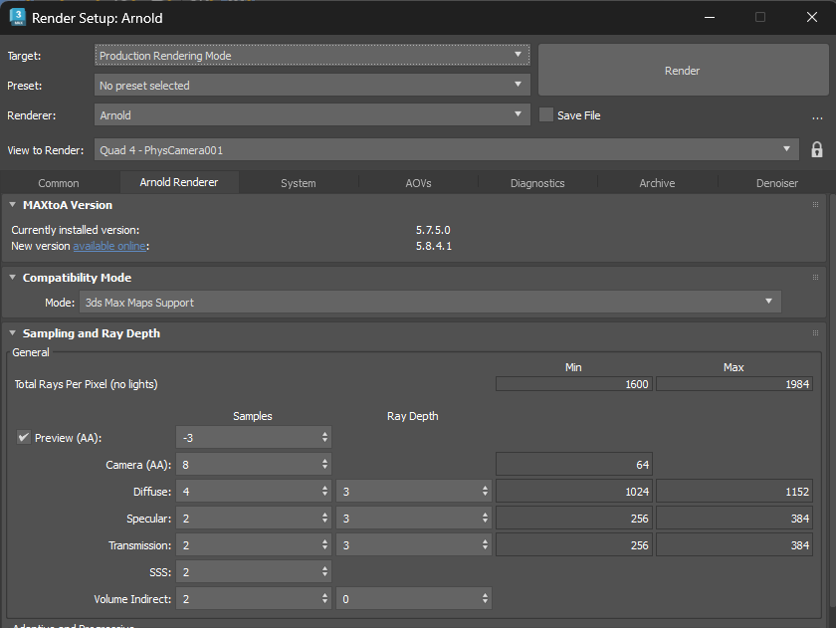Click the new version number 5.8.4.1
Image resolution: width=836 pixels, height=628 pixels.
click(434, 246)
